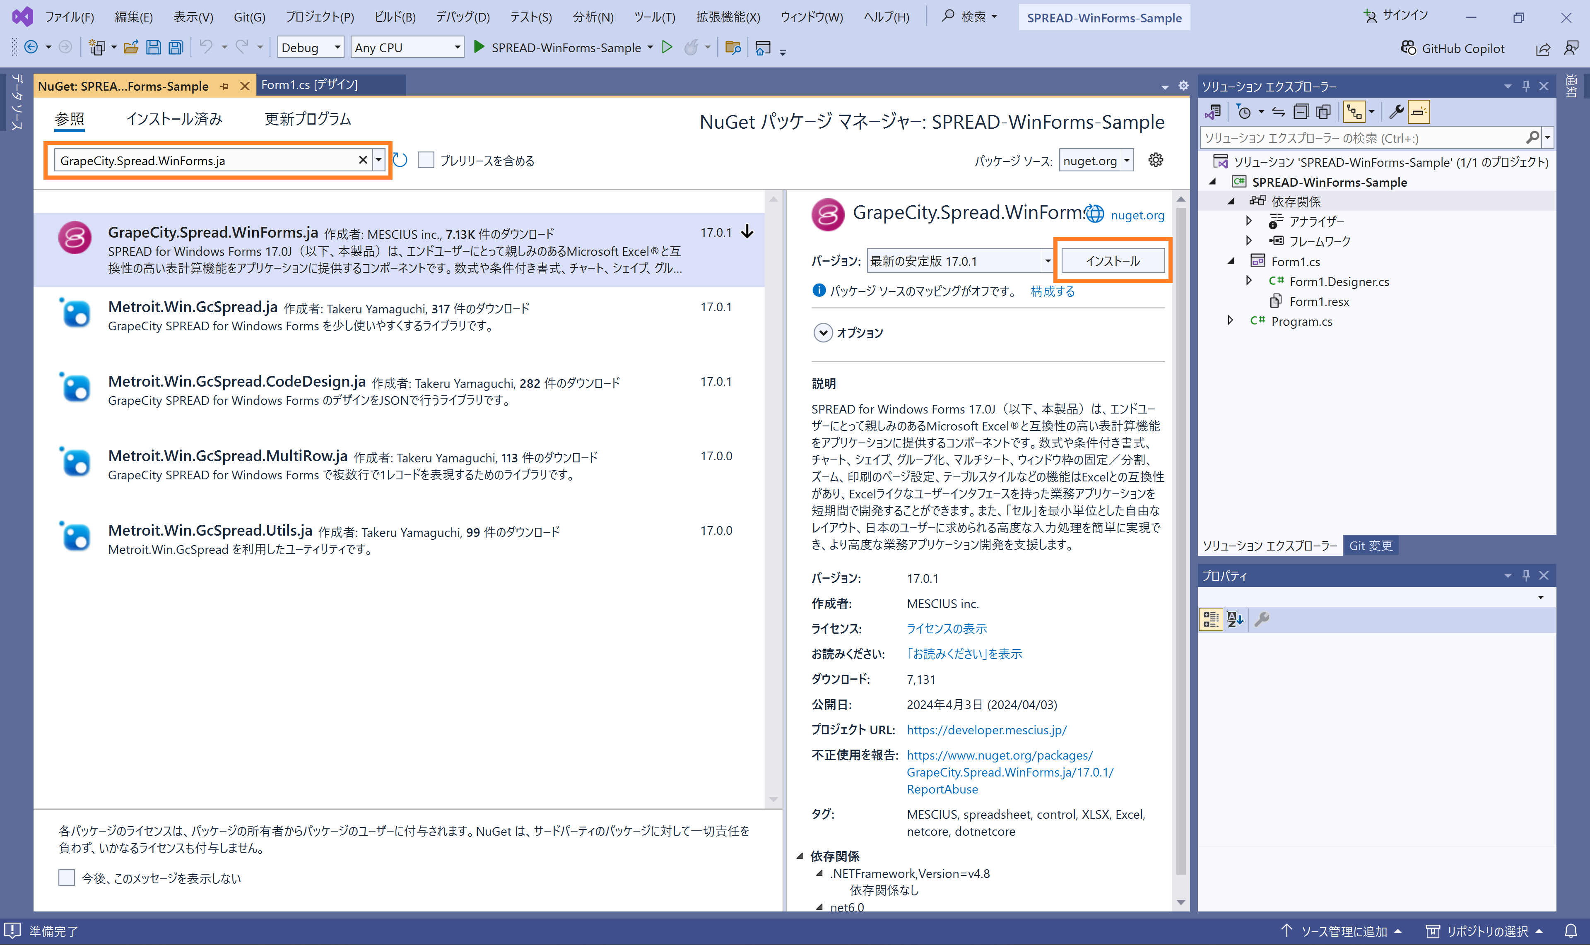Collapse the 依存関係 section in package details

800,856
